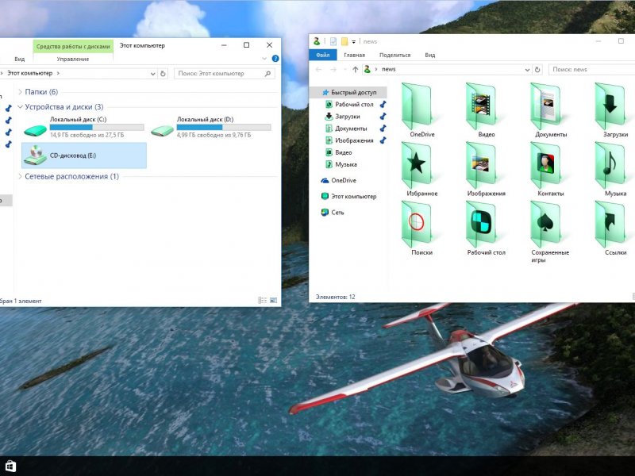
Task: Click the Элементов: 12 status text
Action: tap(335, 297)
